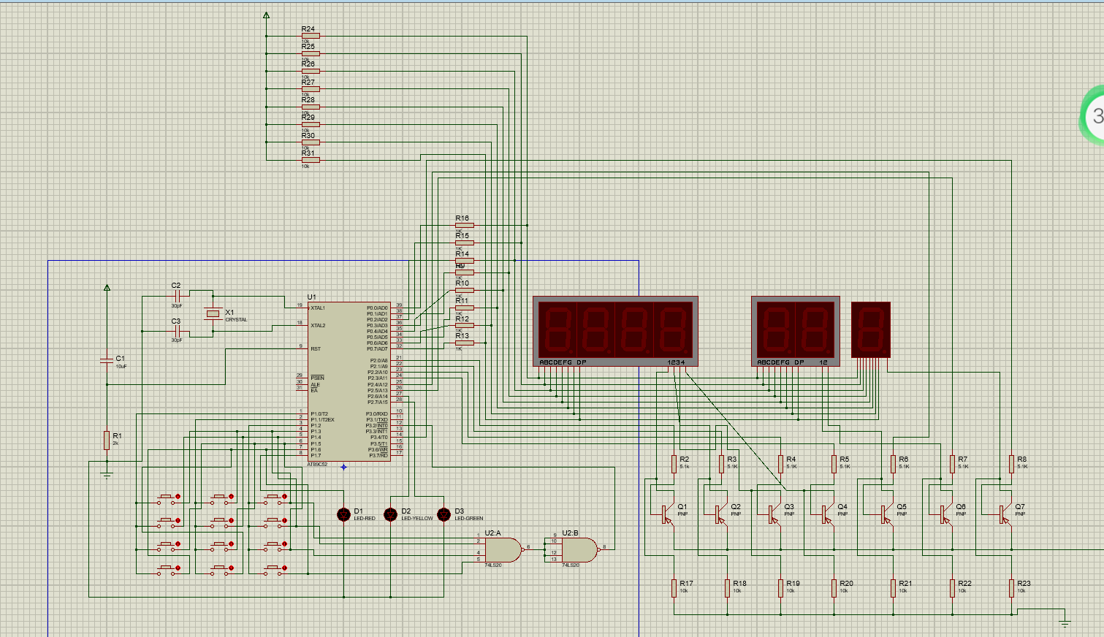1104x637 pixels.
Task: Click the red LED D1
Action: (343, 514)
